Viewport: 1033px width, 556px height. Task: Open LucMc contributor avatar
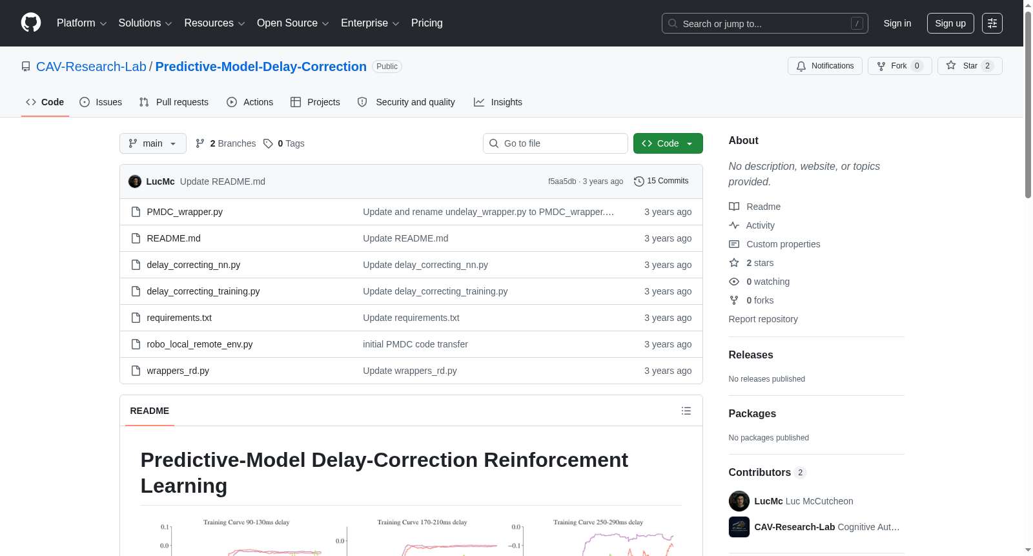739,501
